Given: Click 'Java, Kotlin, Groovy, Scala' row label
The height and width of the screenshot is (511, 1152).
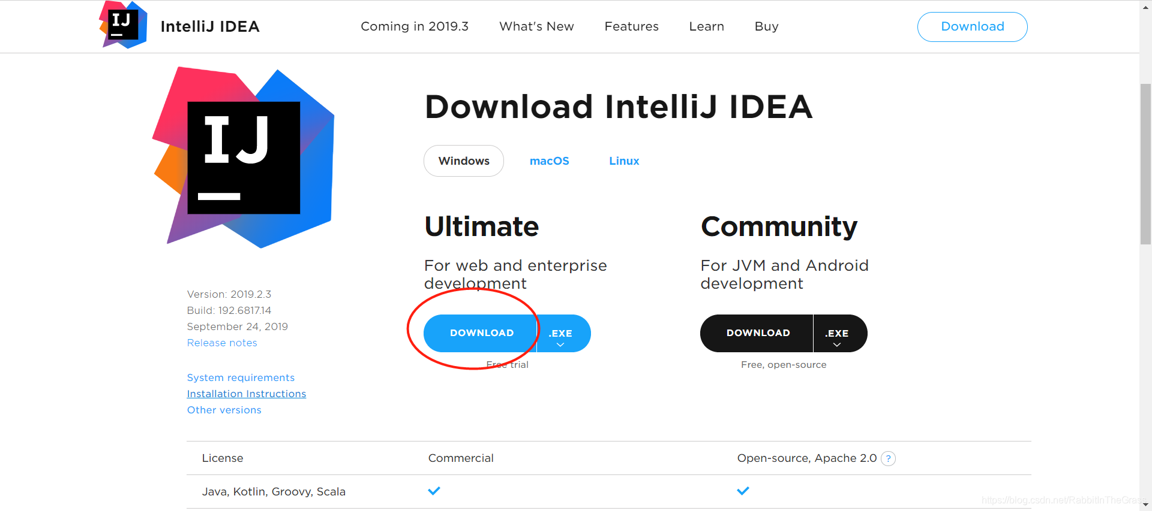Looking at the screenshot, I should tap(274, 491).
